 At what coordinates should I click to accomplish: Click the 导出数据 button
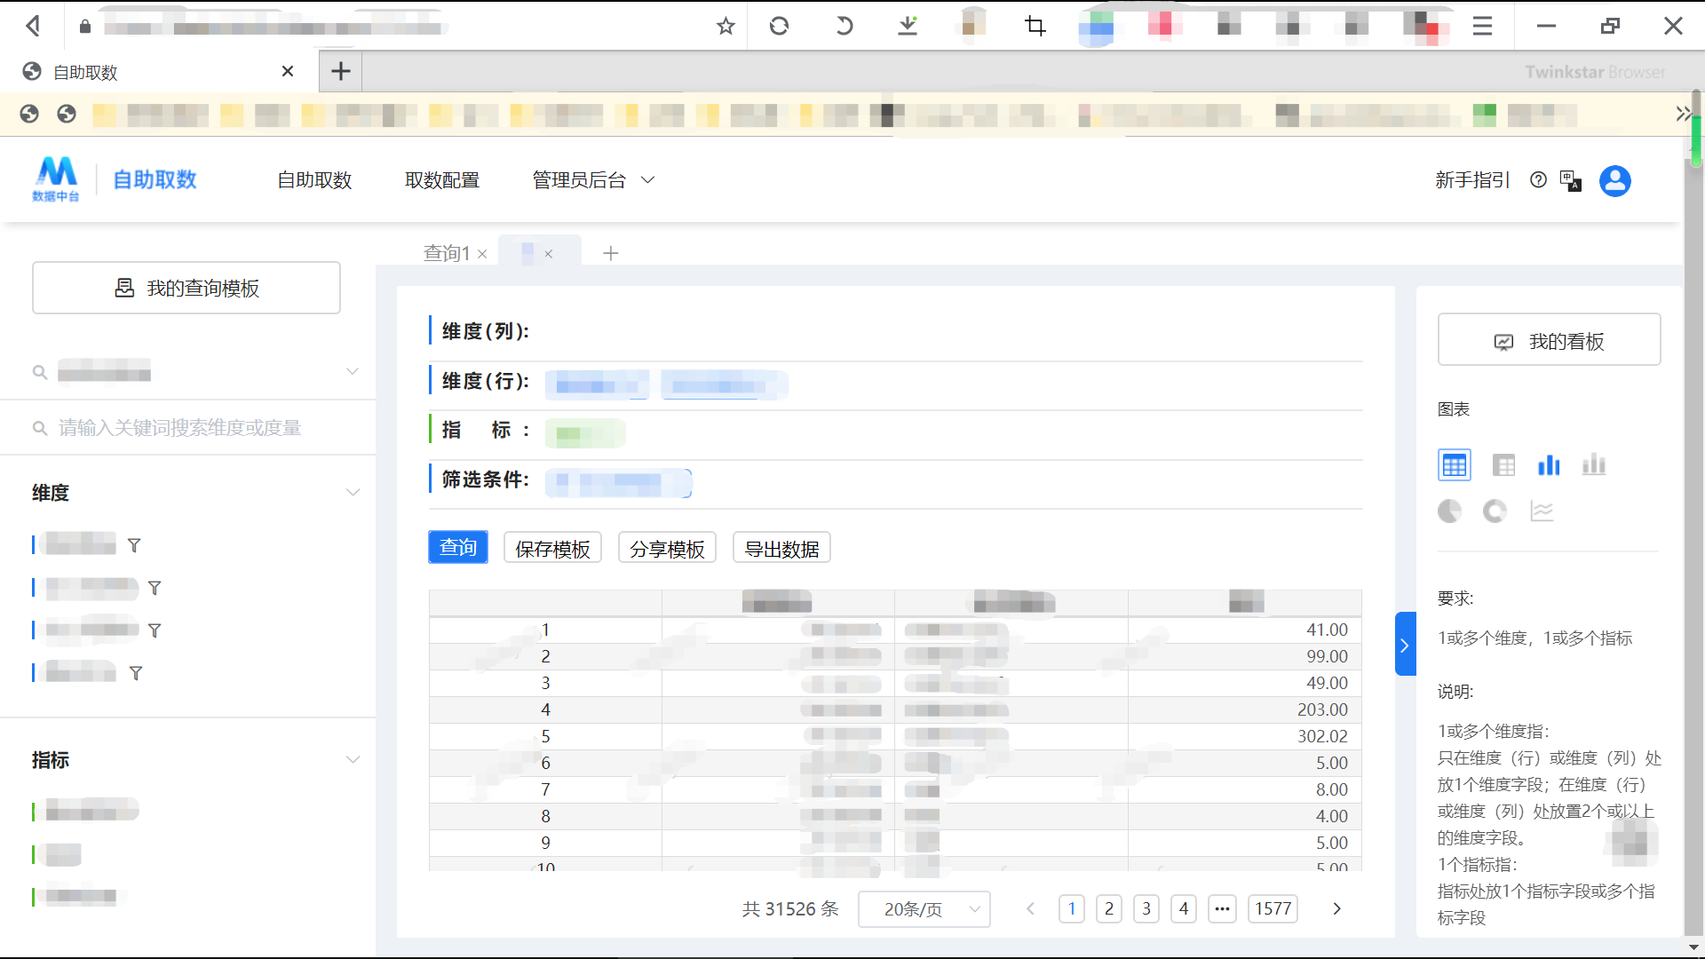[x=781, y=548]
